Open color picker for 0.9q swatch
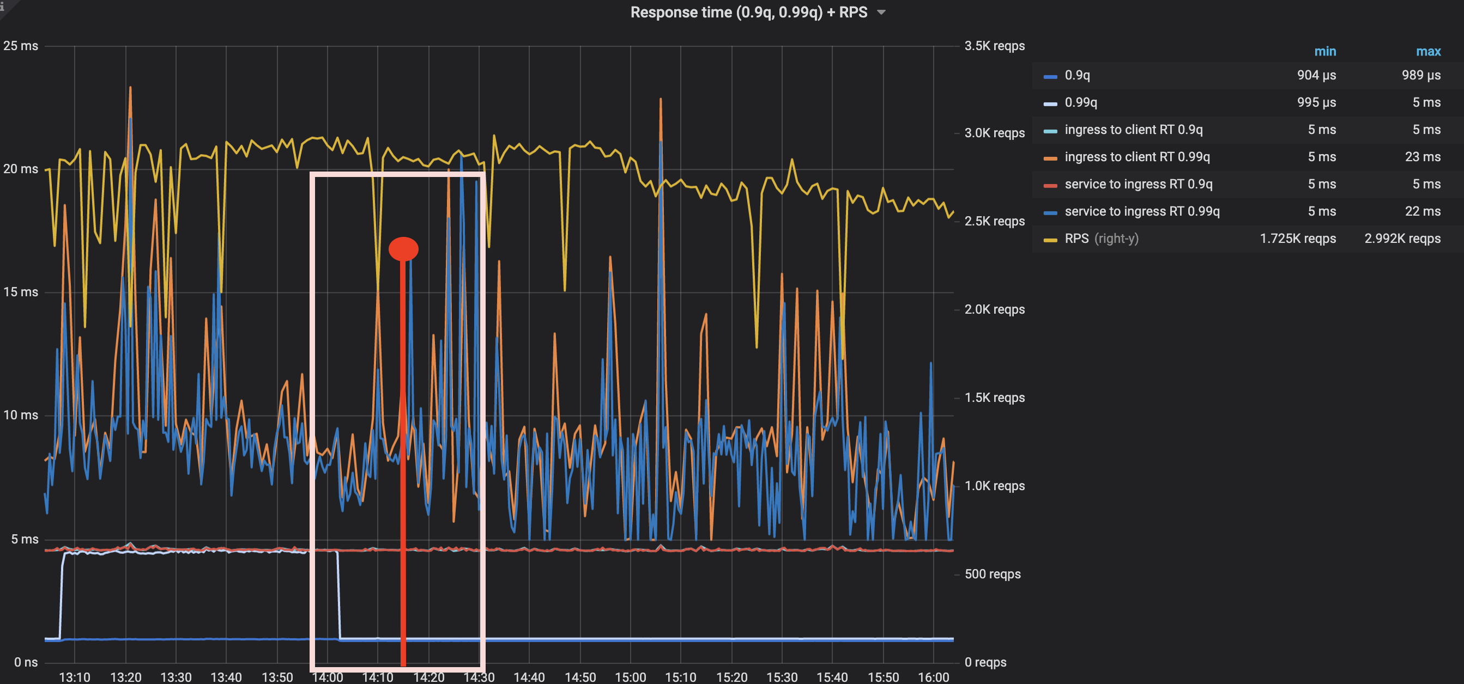This screenshot has width=1464, height=684. click(1050, 77)
